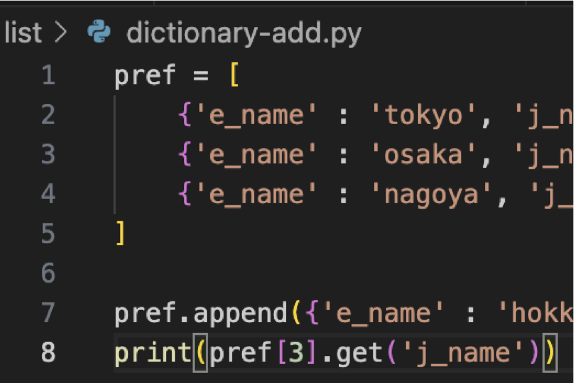Click the yellow closing bracket on line 5
Image resolution: width=574 pixels, height=383 pixels.
pyautogui.click(x=120, y=234)
